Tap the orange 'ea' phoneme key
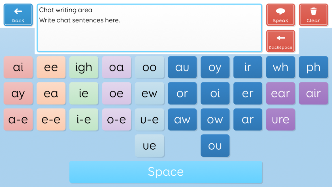 pyautogui.click(x=51, y=93)
